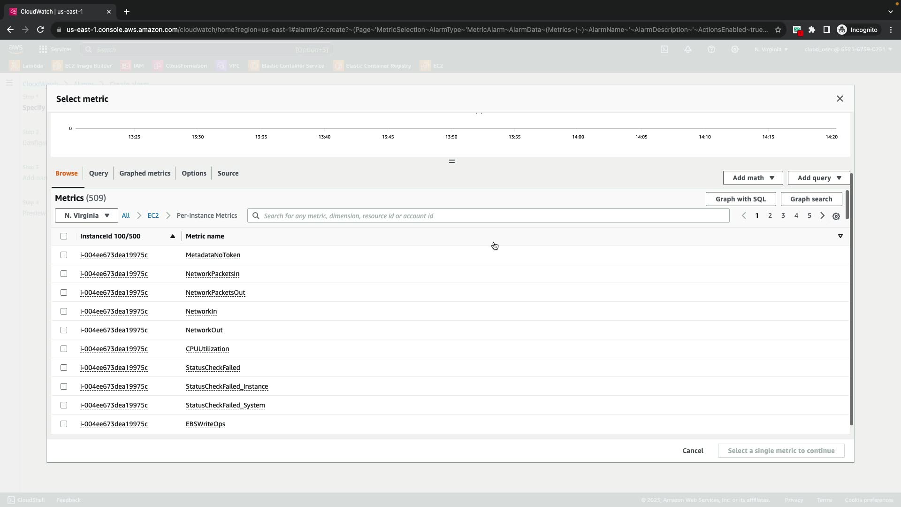This screenshot has height=507, width=901.
Task: Click the Graph with SQL button
Action: tap(740, 199)
